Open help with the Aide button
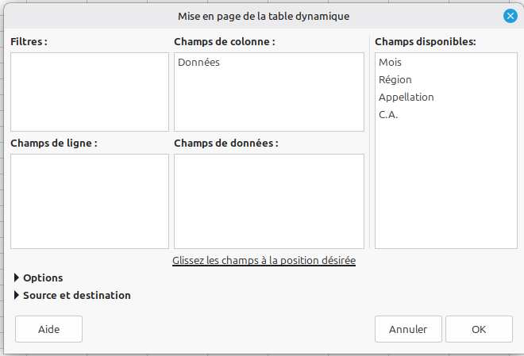524x356 pixels. 48,329
